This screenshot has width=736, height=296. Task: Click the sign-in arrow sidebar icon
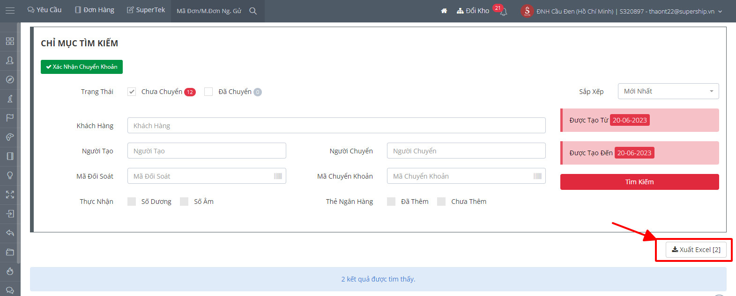tap(10, 214)
